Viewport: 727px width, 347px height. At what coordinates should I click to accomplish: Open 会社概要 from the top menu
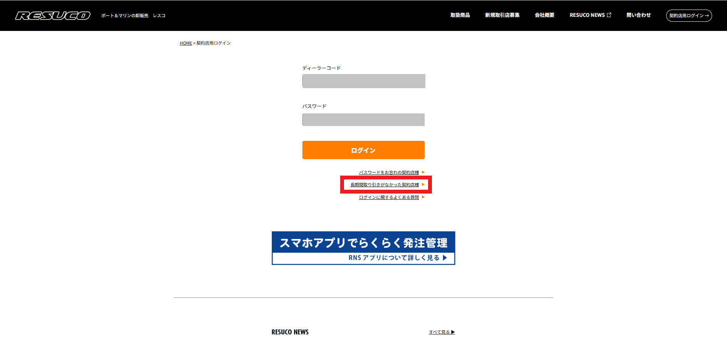click(544, 15)
